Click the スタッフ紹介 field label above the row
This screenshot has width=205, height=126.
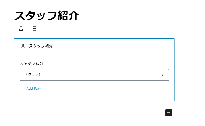[x=31, y=63]
